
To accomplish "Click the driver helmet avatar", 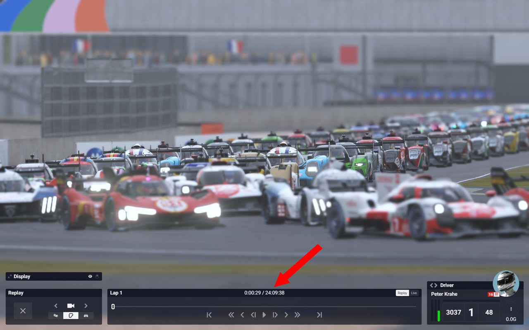I will coord(506,283).
